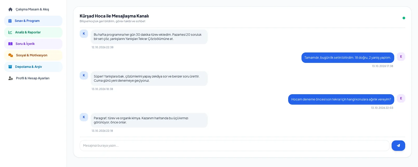Focus the Mesajınızı buraya yazın input field
418x167 pixels.
234,146
